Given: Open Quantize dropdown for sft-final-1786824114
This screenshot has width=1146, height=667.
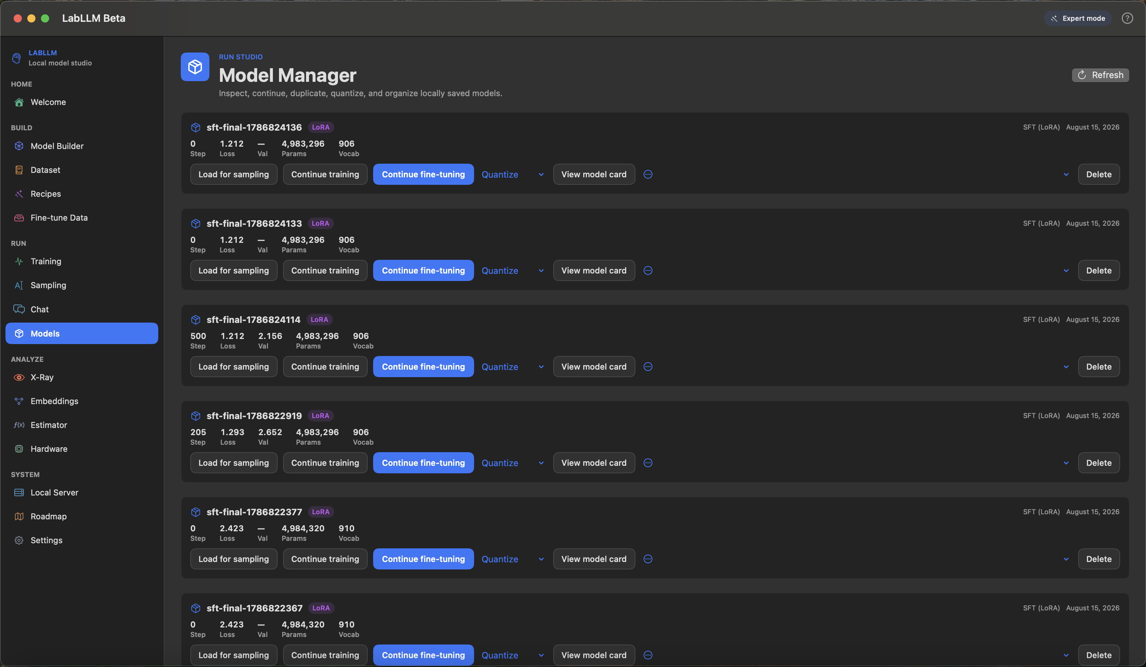Looking at the screenshot, I should click(513, 367).
